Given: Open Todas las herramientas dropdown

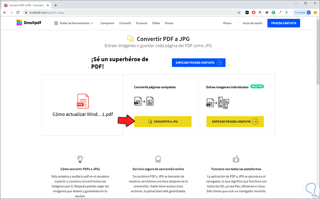Looking at the screenshot, I should tap(74, 23).
